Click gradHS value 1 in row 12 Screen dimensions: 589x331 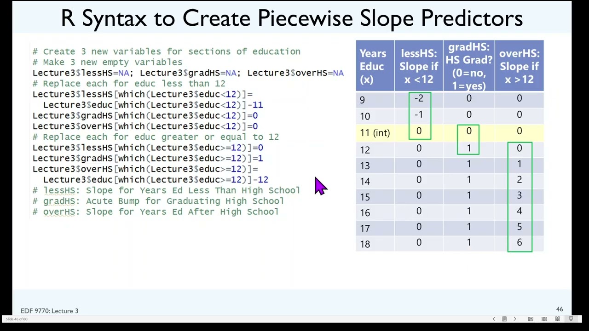[x=469, y=148]
